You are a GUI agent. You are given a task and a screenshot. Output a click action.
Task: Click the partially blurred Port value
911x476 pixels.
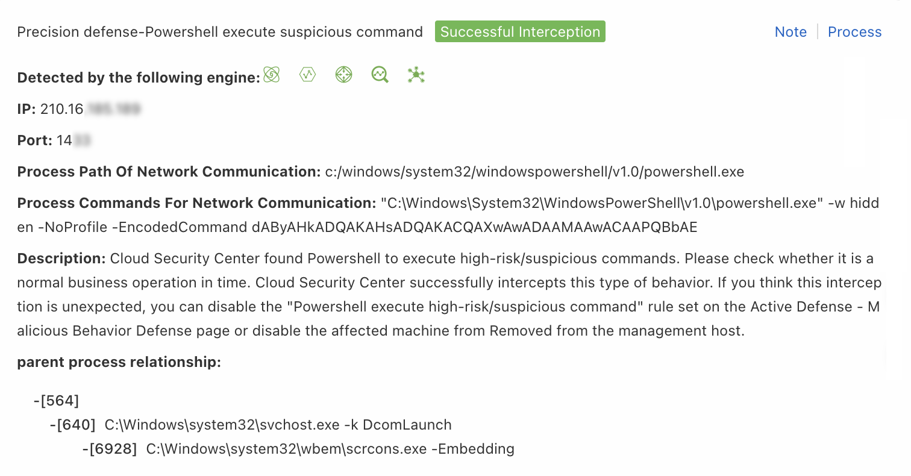[74, 140]
